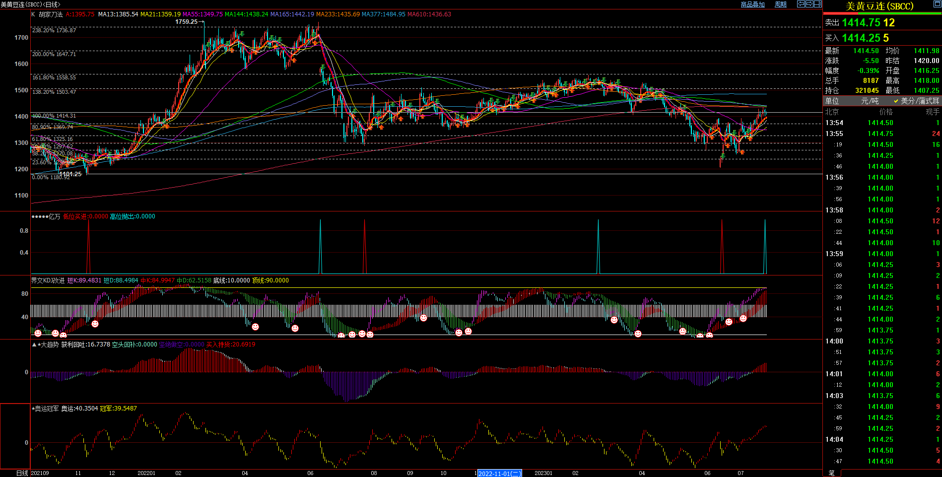Click the first smiley marker in KD indicator
The width and height of the screenshot is (942, 477).
38,333
